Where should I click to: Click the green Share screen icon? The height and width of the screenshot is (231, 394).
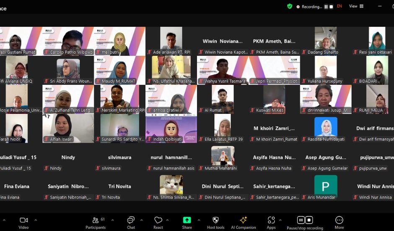pos(187,220)
